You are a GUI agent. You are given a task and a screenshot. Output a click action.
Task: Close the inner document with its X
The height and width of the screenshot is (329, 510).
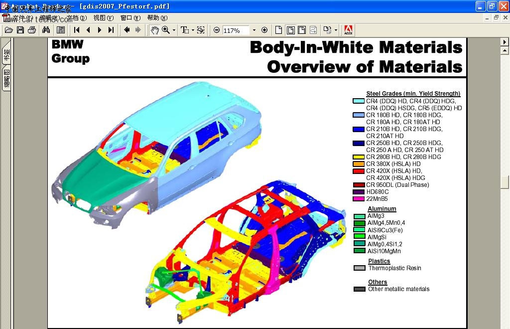pyautogui.click(x=505, y=17)
